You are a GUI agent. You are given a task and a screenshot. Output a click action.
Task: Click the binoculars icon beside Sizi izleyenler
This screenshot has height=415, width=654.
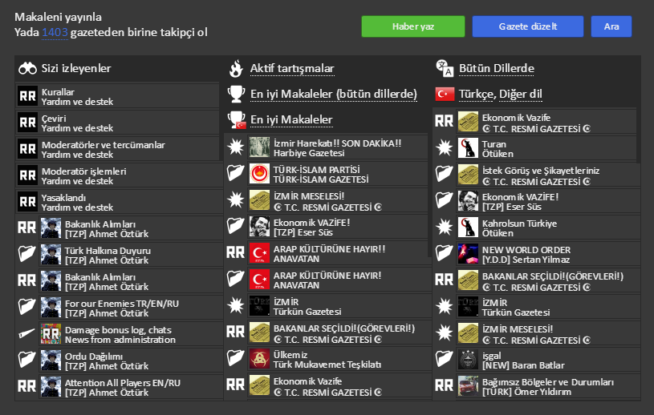(x=28, y=69)
